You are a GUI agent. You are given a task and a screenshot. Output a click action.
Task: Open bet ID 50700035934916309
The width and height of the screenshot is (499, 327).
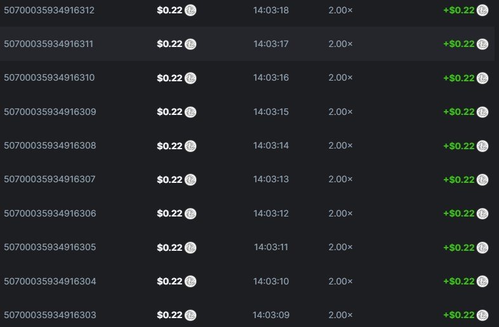[x=50, y=112]
